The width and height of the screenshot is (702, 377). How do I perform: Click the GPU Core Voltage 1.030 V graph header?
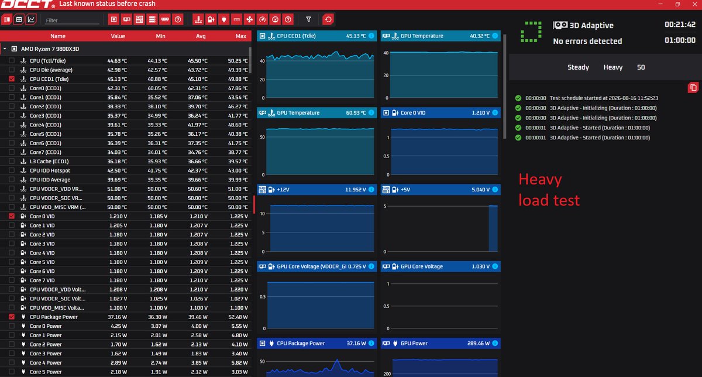pos(441,266)
